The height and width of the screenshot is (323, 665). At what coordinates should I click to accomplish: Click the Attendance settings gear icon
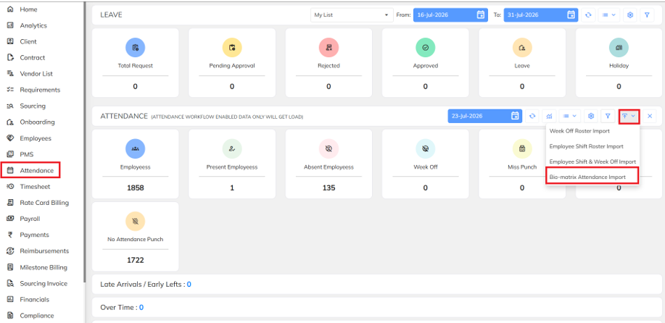pyautogui.click(x=591, y=116)
